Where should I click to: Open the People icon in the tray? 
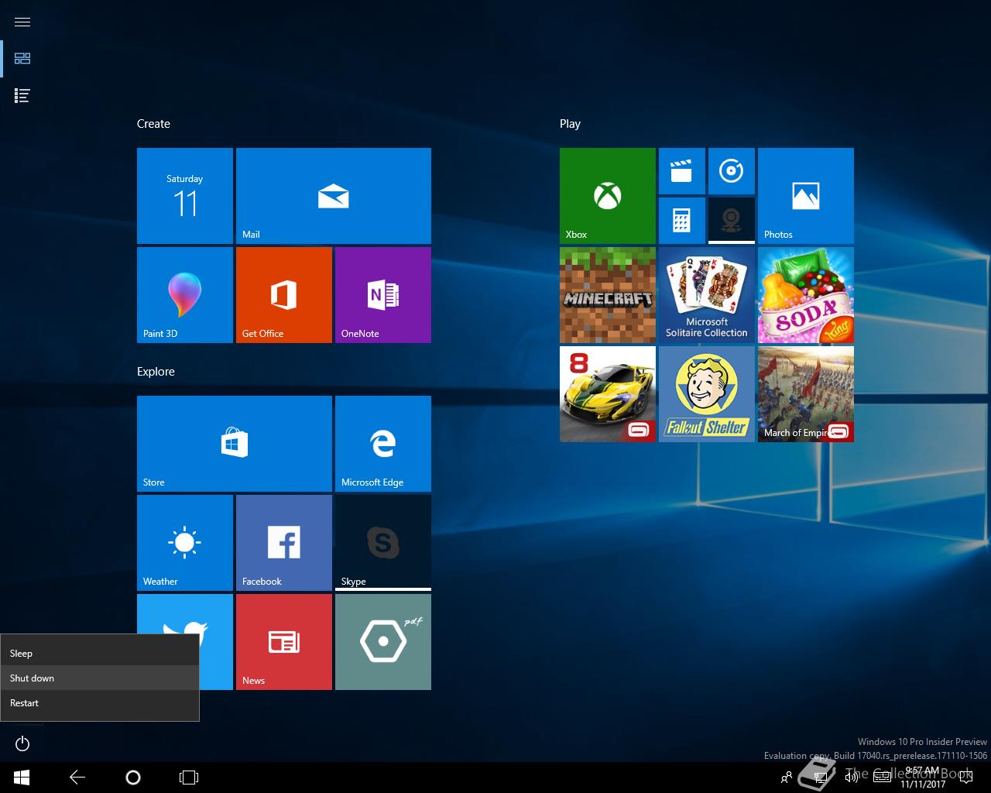pos(787,778)
